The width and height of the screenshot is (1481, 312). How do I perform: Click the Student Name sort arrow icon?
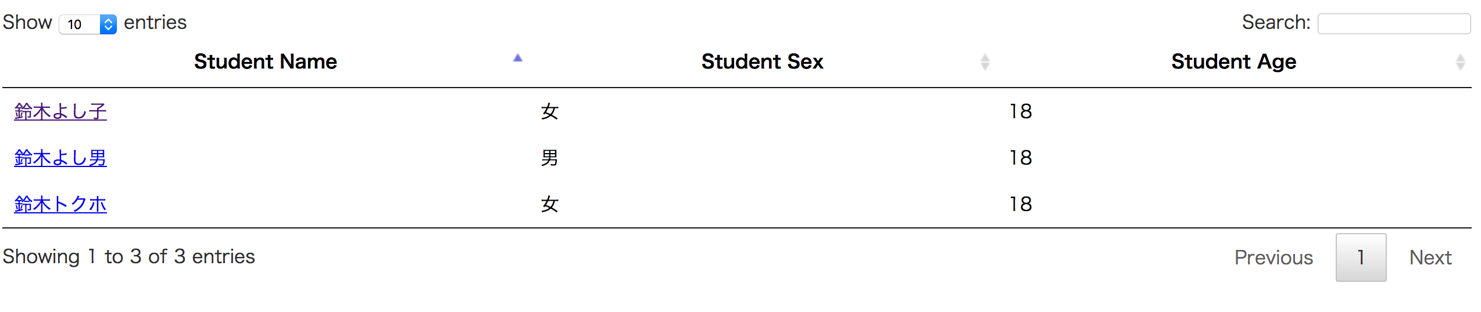tap(517, 58)
